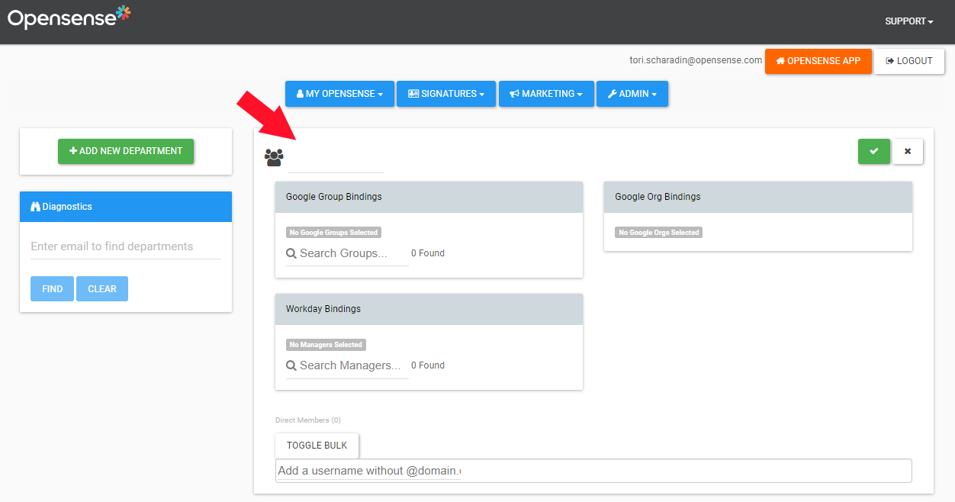Click the 0 Found text beside Search Groups
Viewport: 955px width, 502px height.
click(x=428, y=253)
